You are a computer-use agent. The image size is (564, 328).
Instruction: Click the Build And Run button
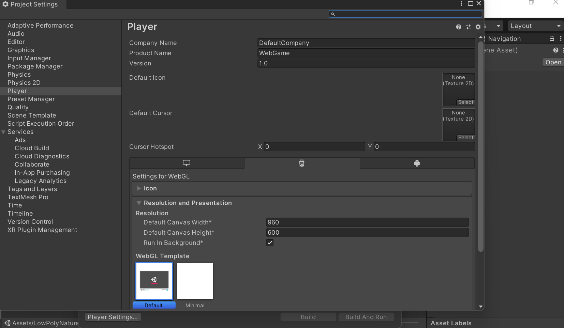(366, 317)
